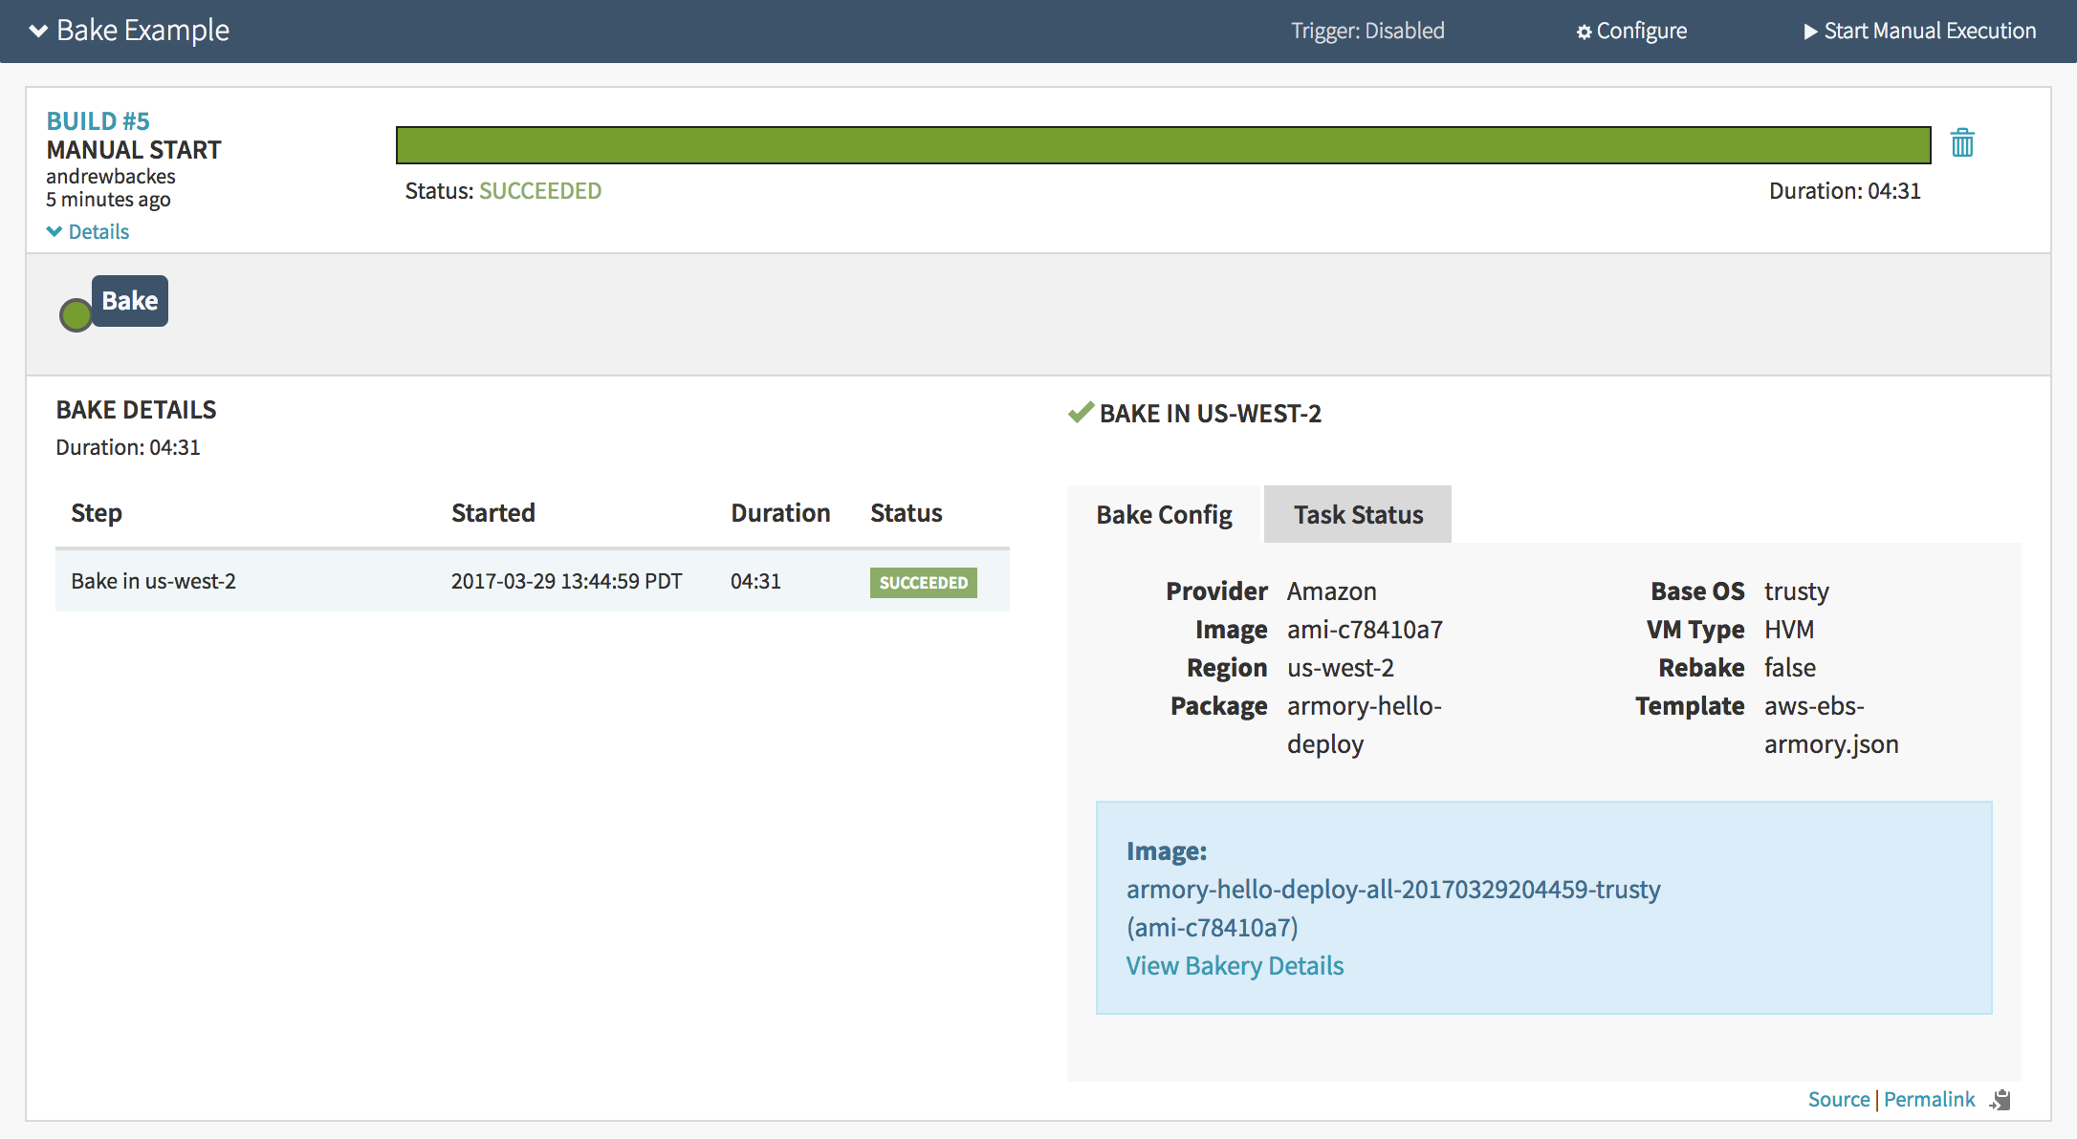
Task: Delete execution using trash can icon
Action: [1962, 143]
